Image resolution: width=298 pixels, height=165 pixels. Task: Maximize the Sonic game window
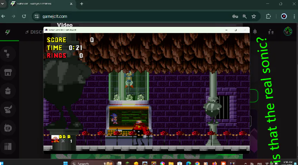[236, 30]
